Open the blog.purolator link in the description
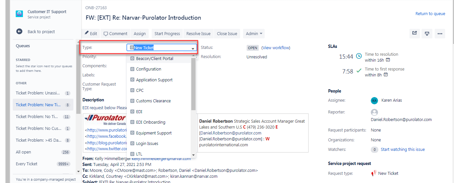This screenshot has height=183, width=454. pyautogui.click(x=107, y=143)
